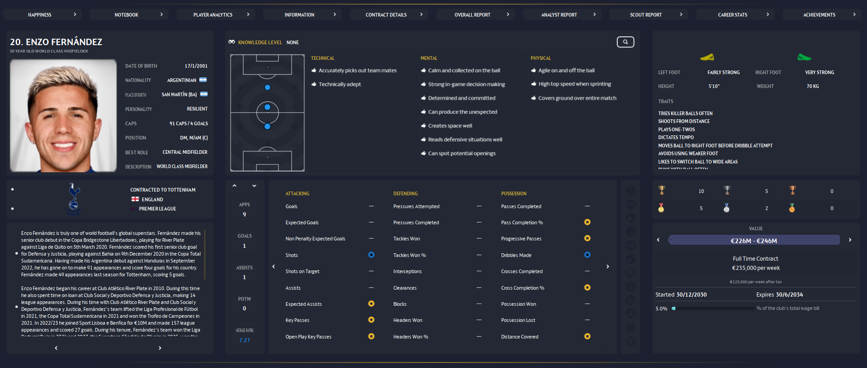Click the right arrow beside the Value bar
Screen dimensions: 867x368
[x=850, y=240]
